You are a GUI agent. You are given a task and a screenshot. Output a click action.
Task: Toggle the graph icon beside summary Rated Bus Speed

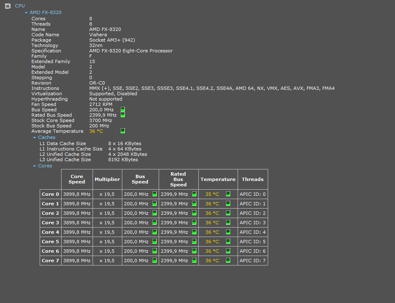pos(123,115)
